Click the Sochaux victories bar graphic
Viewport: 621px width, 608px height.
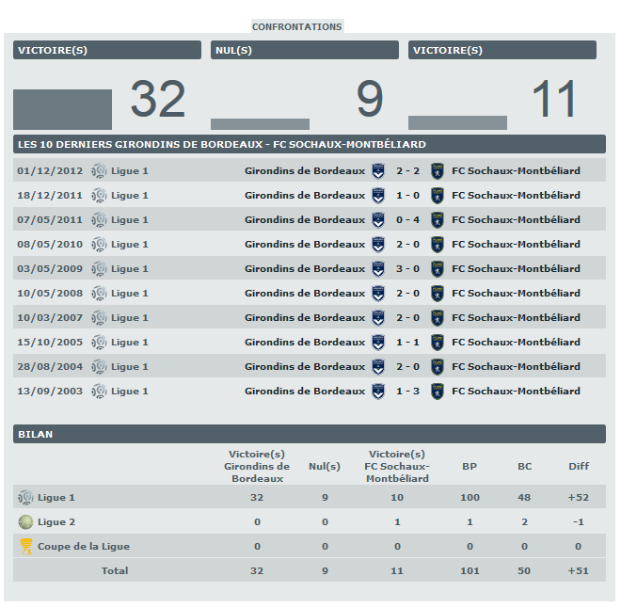(x=458, y=122)
